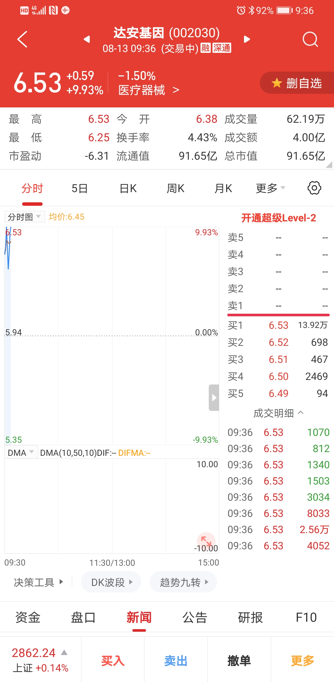
Task: Go to previous stock arrow
Action: pos(87,39)
